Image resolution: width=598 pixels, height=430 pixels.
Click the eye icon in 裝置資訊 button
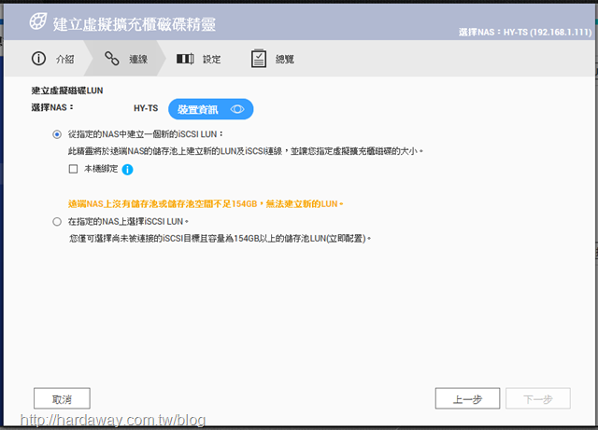point(237,109)
